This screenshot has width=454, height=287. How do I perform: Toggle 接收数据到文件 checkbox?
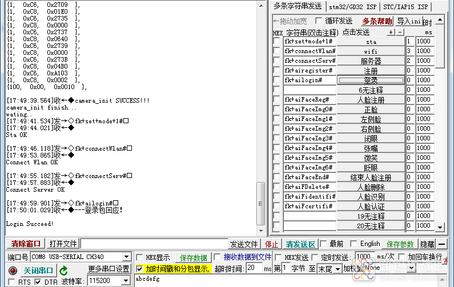tap(217, 257)
